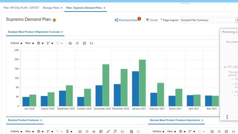Image resolution: width=238 pixels, height=134 pixels.
Task: Click the 'Supremo Demand Plan.' page heading
Action: tap(29, 19)
